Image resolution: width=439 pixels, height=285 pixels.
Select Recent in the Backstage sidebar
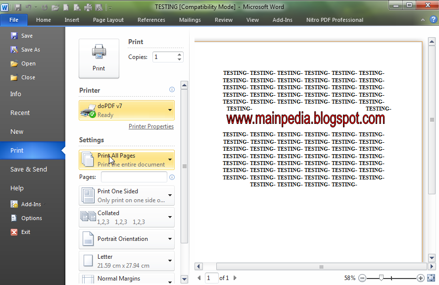click(x=20, y=113)
